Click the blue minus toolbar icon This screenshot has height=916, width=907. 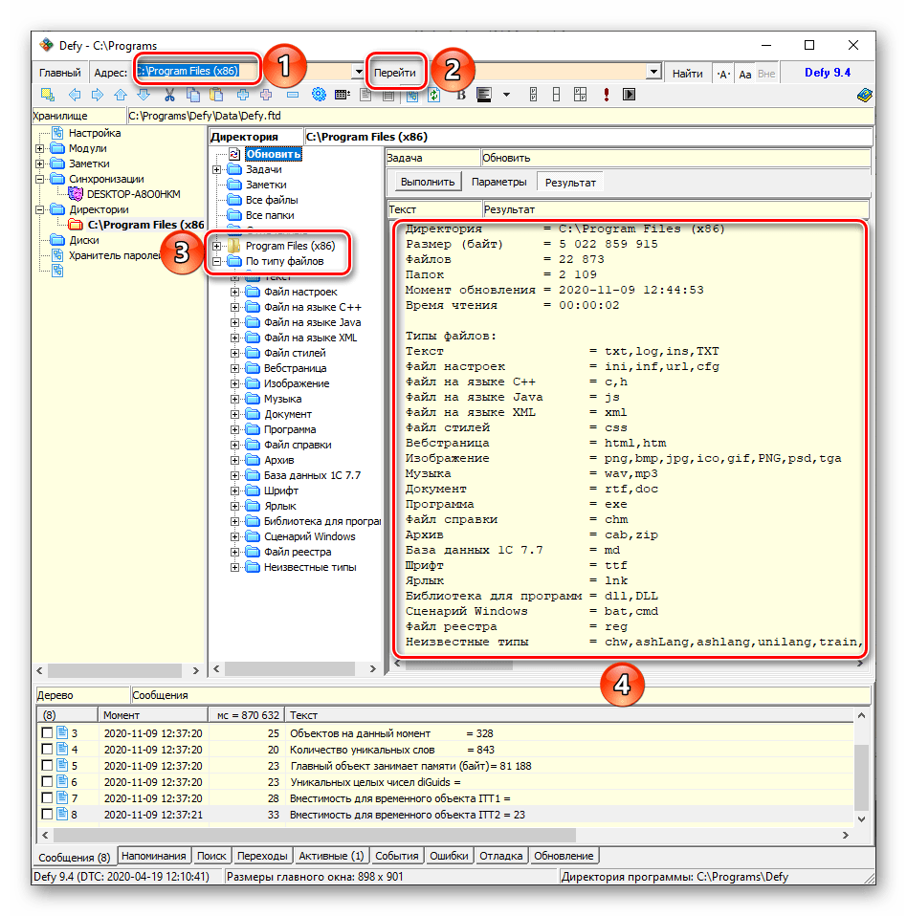point(293,95)
